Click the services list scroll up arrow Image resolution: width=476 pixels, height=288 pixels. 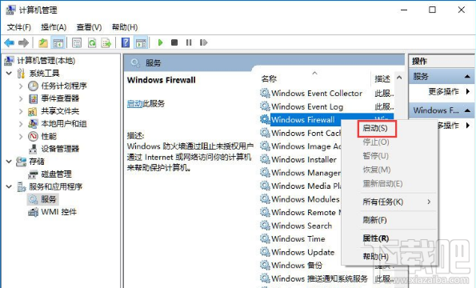[x=399, y=78]
